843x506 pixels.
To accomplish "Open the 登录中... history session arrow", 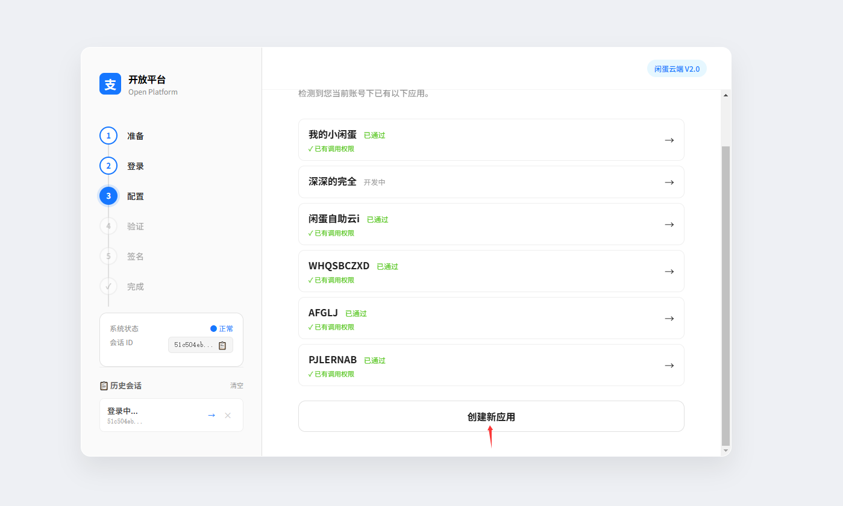I will (212, 415).
